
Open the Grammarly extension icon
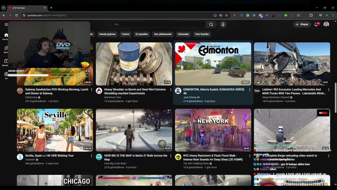pyautogui.click(x=248, y=15)
